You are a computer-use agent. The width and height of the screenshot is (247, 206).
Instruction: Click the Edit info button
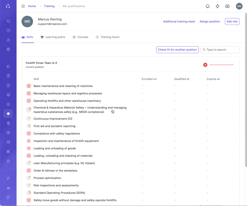click(232, 22)
